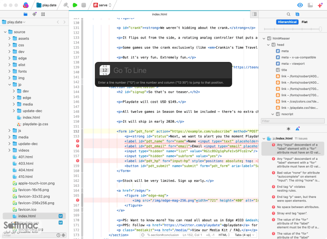Click the blue eye preview icon
This screenshot has width=327, height=239.
point(300,5)
